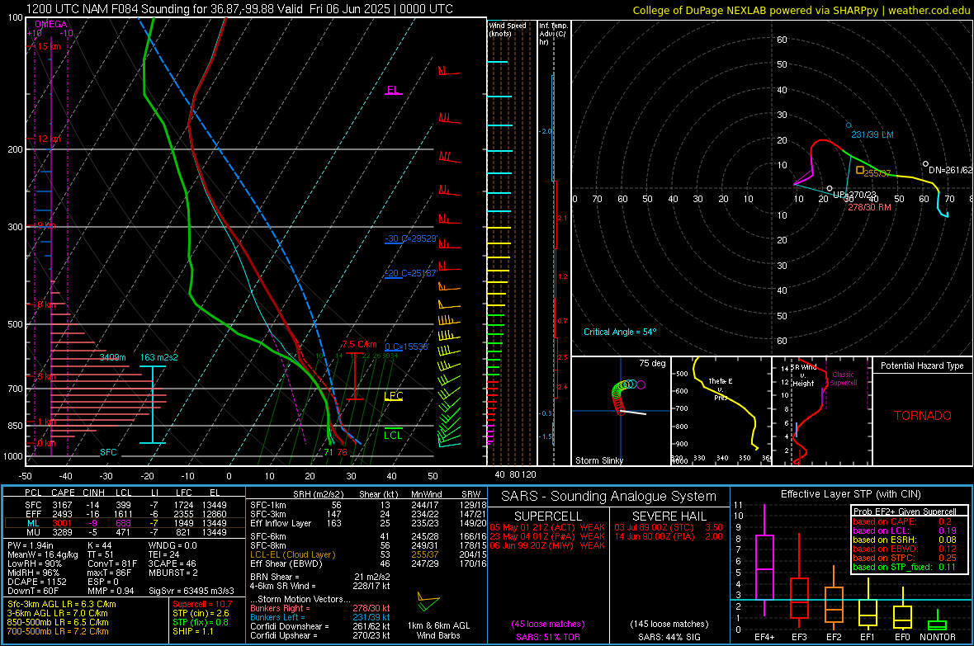Select the 'Eff Inflow Layer' row
Screen dimensions: 974x646
[x=368, y=523]
